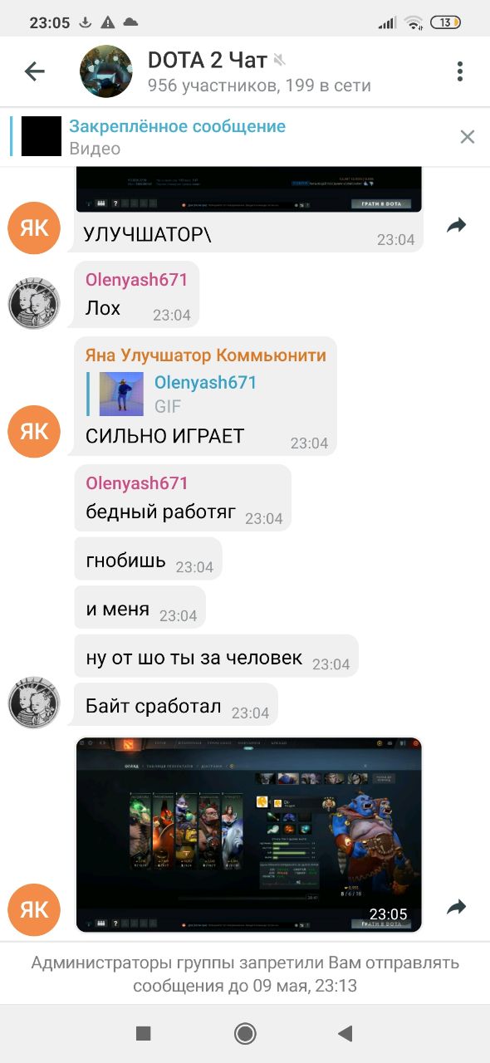Open Olenyash671 avatar beside Байт сработал
Image resolution: width=490 pixels, height=1063 pixels.
coord(34,702)
